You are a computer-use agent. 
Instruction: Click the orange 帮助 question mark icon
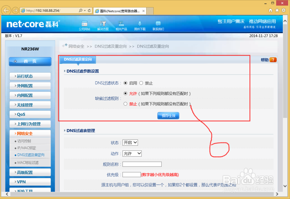click(x=273, y=59)
